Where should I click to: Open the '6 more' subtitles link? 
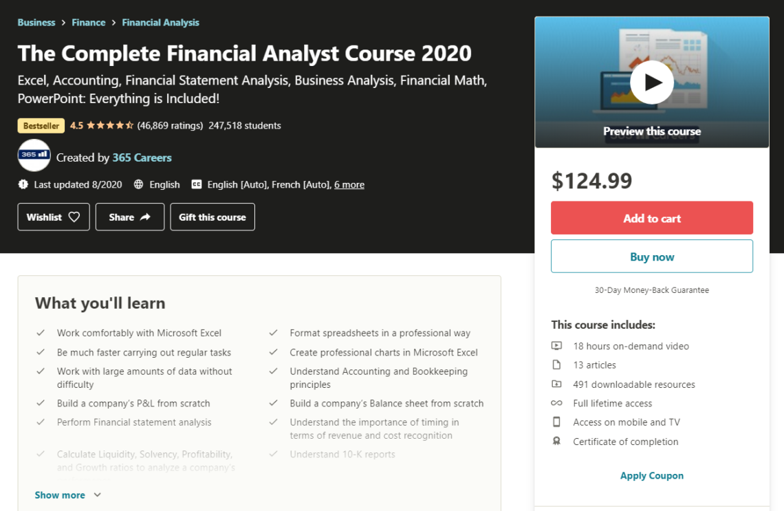(x=349, y=184)
